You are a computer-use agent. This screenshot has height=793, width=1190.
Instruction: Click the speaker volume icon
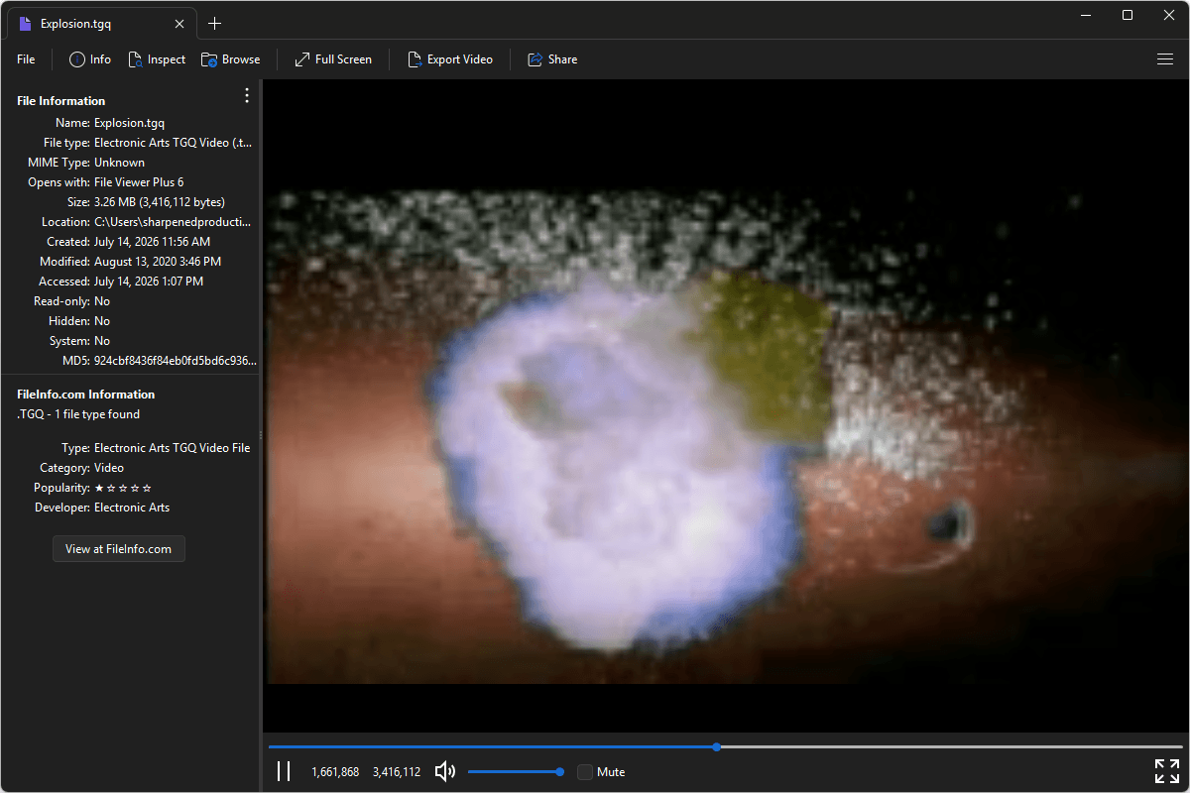445,771
